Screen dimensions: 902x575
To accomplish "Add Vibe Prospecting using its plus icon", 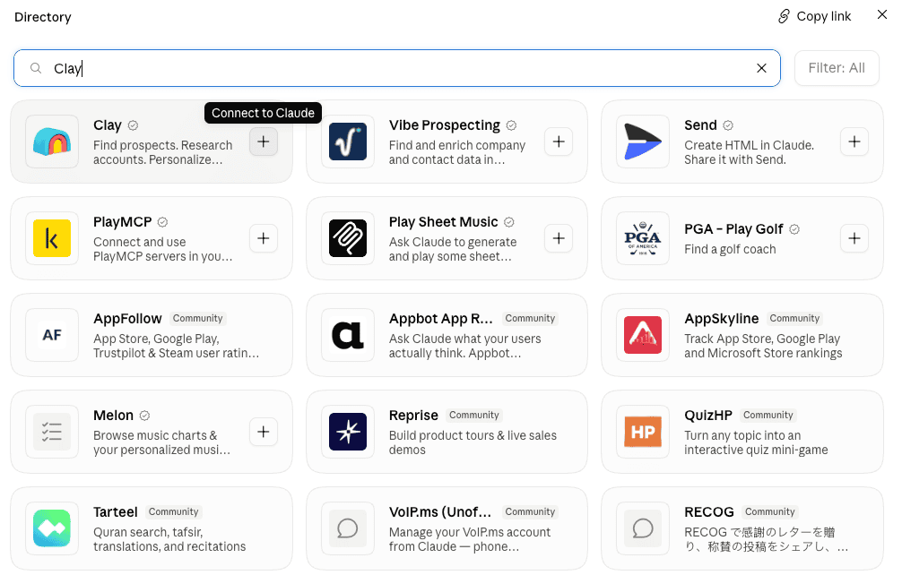I will 559,142.
